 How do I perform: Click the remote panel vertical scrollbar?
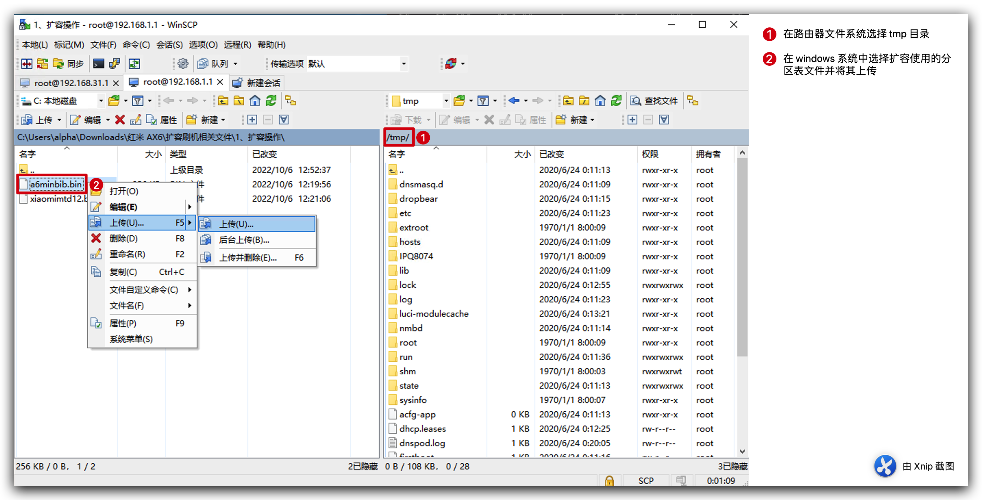(x=741, y=257)
